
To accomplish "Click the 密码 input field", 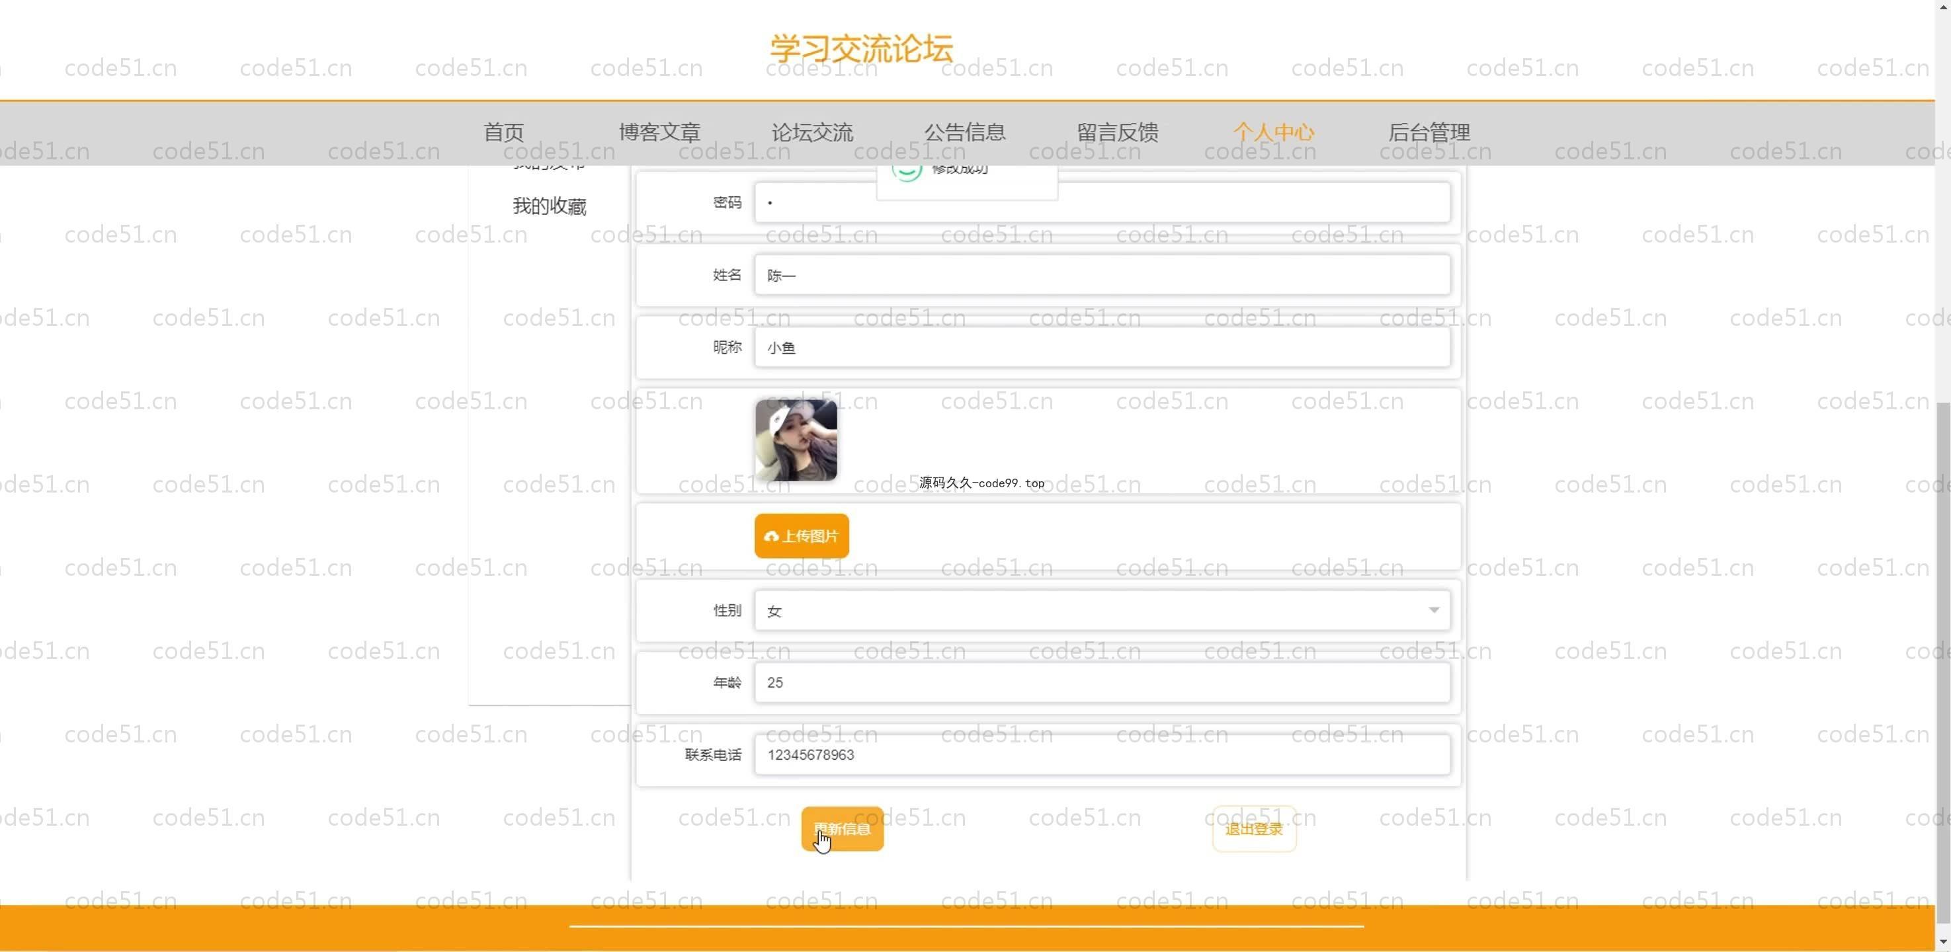I will [1102, 202].
